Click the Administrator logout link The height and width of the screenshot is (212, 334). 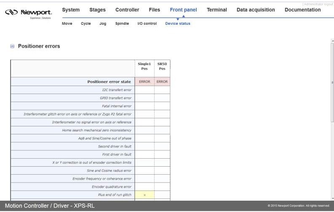[318, 4]
